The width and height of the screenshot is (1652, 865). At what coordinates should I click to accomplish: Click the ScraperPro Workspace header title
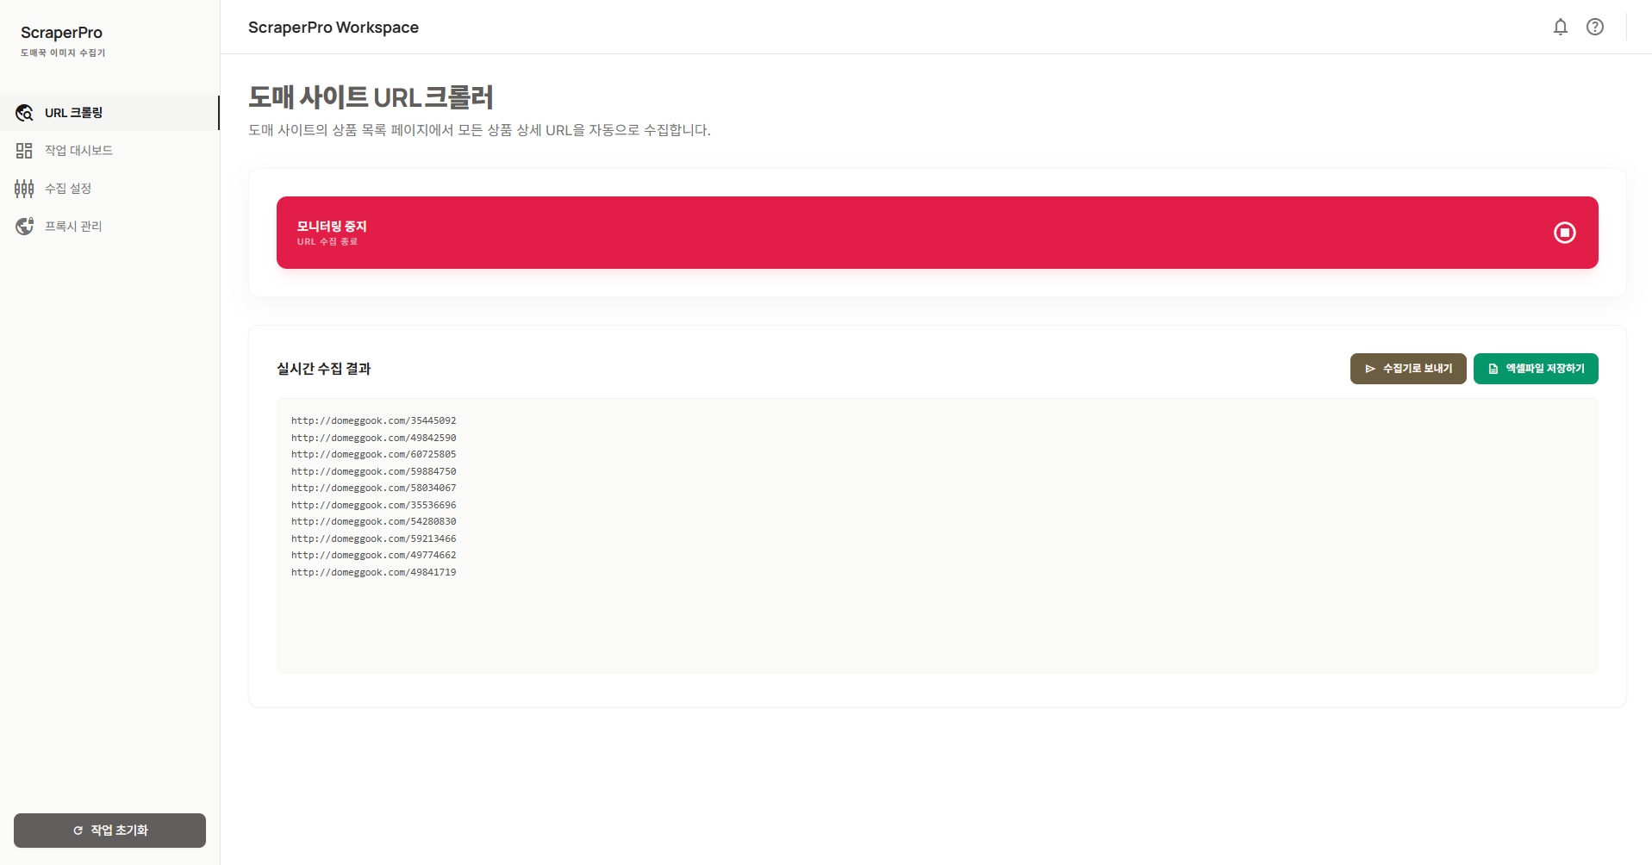[334, 27]
